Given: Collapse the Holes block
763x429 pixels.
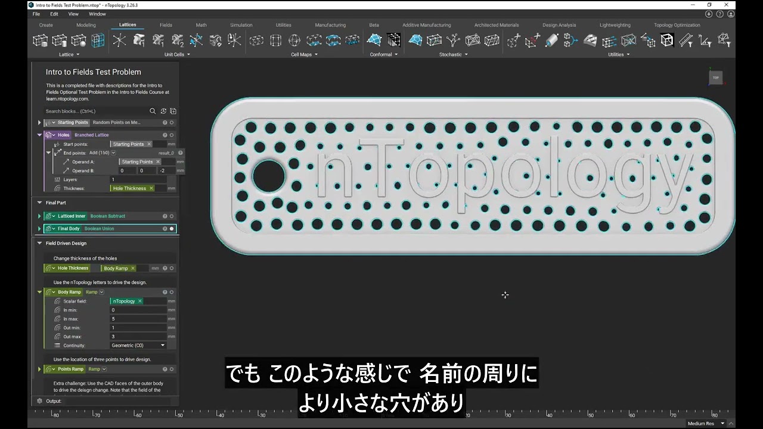Looking at the screenshot, I should (x=39, y=135).
